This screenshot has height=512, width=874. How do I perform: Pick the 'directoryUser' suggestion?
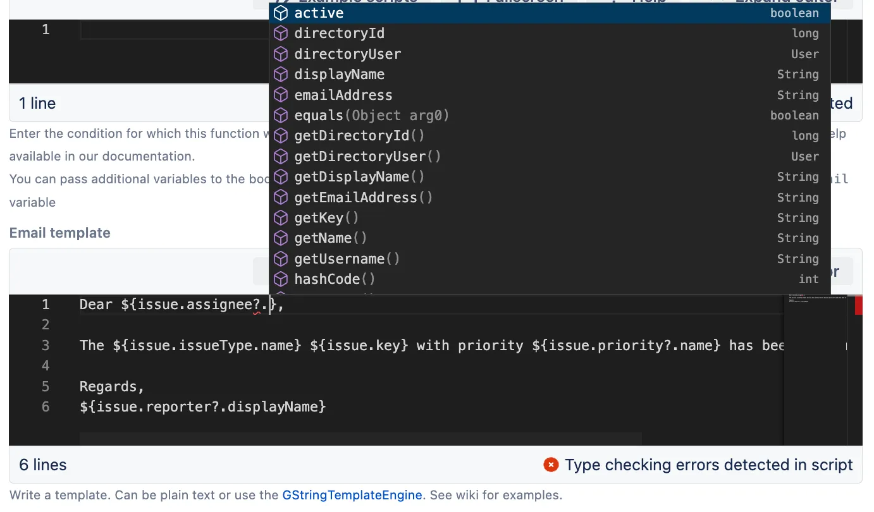(550, 54)
